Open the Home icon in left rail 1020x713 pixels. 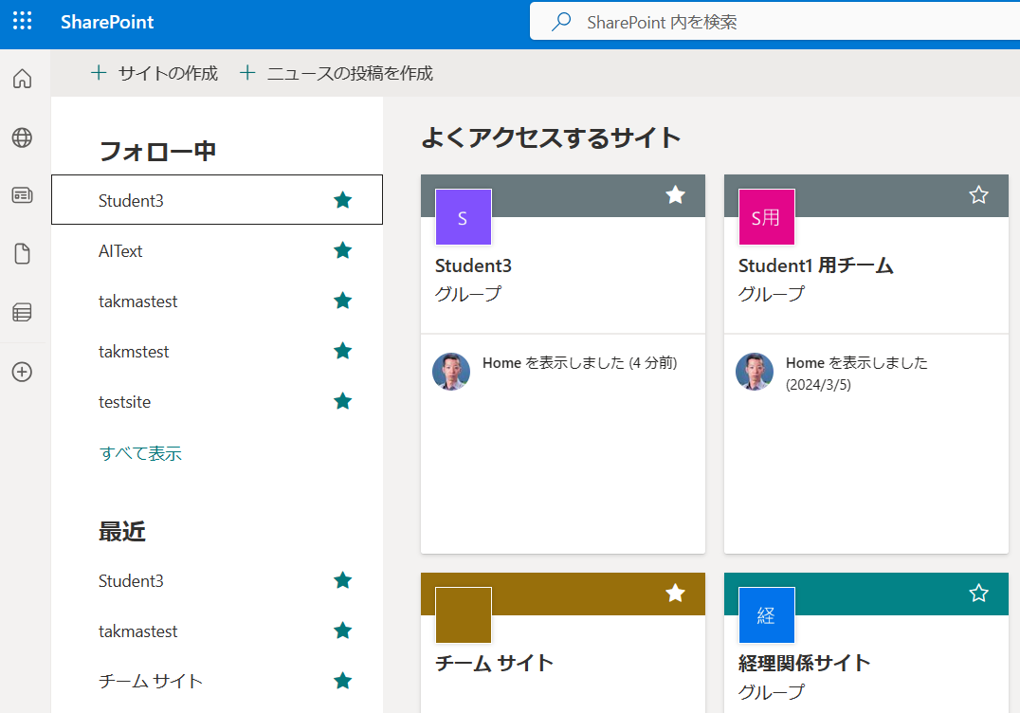(x=22, y=79)
